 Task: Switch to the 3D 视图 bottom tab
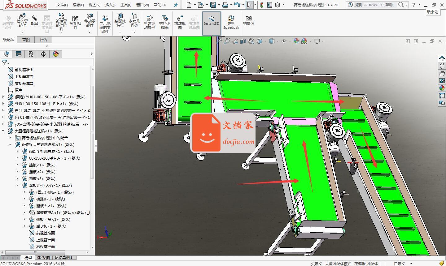[x=43, y=257]
